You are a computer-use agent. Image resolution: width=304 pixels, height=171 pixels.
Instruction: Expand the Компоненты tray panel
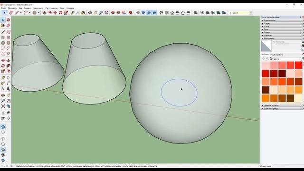[x=282, y=20]
